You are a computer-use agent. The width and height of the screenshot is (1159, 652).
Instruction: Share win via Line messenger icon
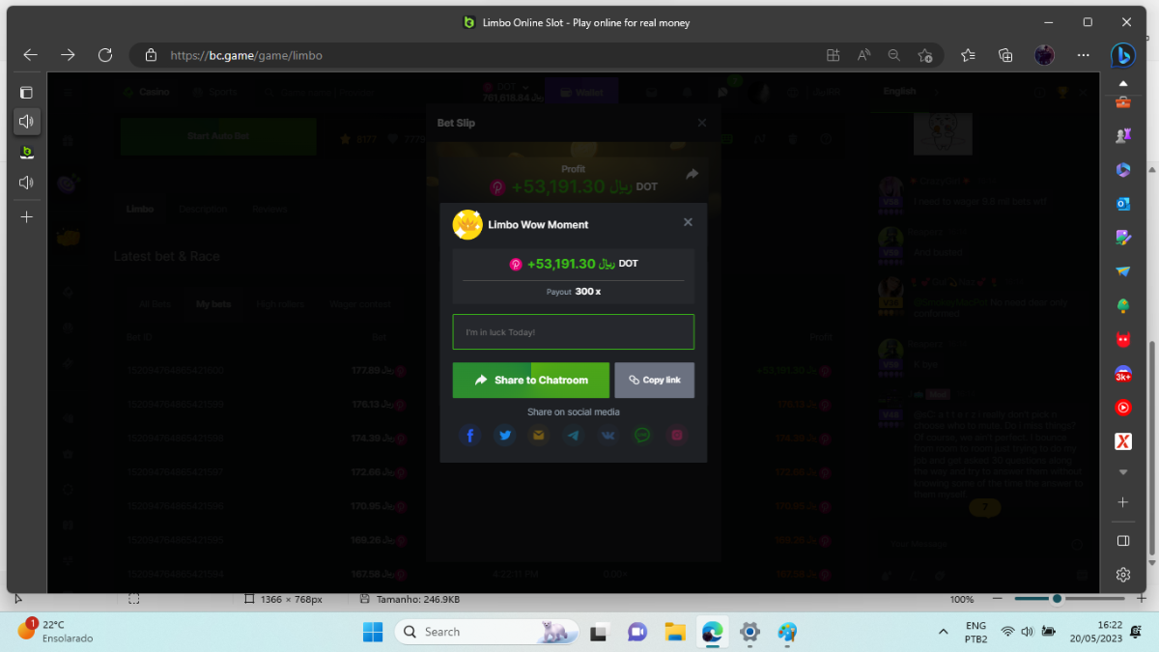[642, 436]
